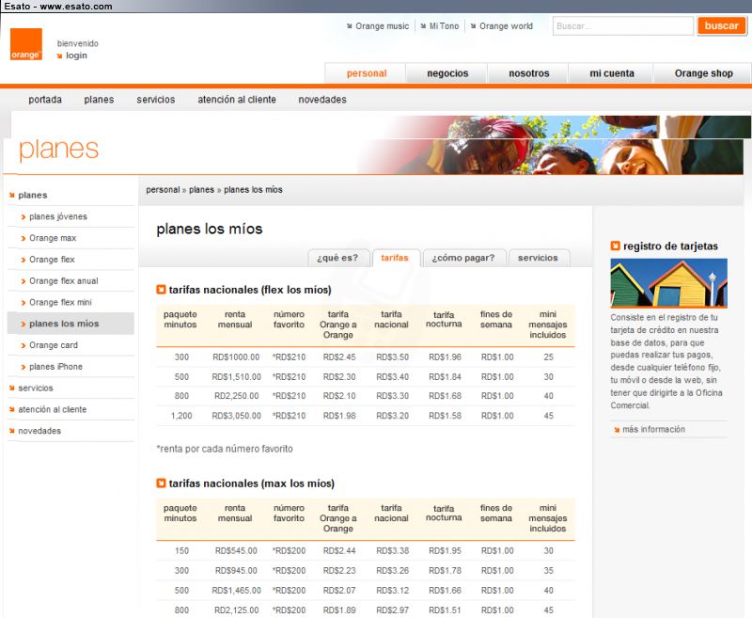Click the RD$3,050.00 renta mensual cell
Image resolution: width=752 pixels, height=618 pixels.
pyautogui.click(x=237, y=416)
